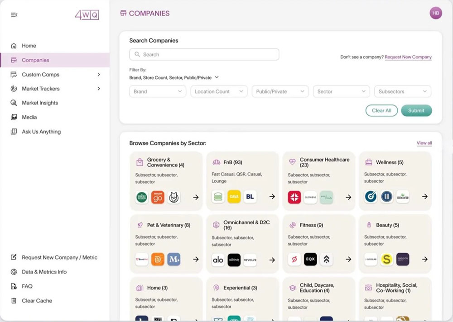
Task: Open red snowflake logo in Consumer Healthcare
Action: point(294,197)
